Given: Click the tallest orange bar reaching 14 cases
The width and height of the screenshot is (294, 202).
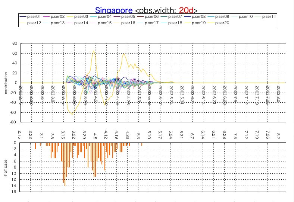Looking at the screenshot, I should click(65, 164).
